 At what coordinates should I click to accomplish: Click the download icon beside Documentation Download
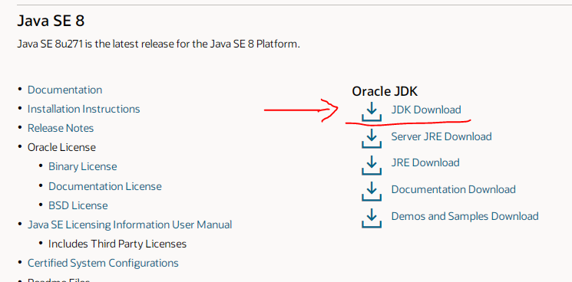click(372, 191)
